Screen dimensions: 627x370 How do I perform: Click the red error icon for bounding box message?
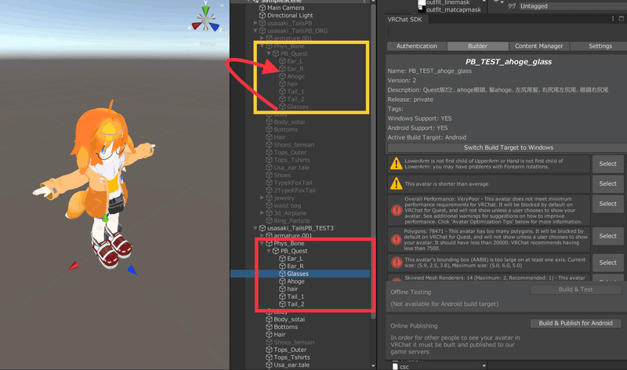[397, 263]
